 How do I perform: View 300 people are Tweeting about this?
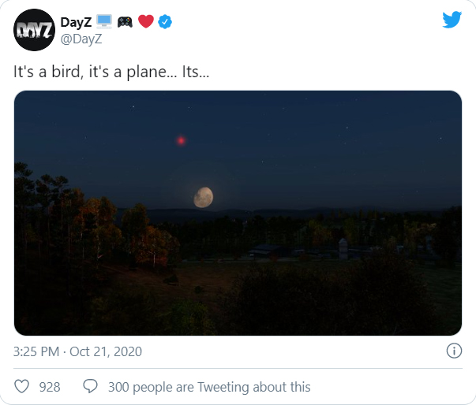[209, 387]
